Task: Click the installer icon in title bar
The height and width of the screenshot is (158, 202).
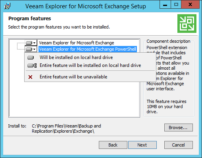Action: pos(7,6)
